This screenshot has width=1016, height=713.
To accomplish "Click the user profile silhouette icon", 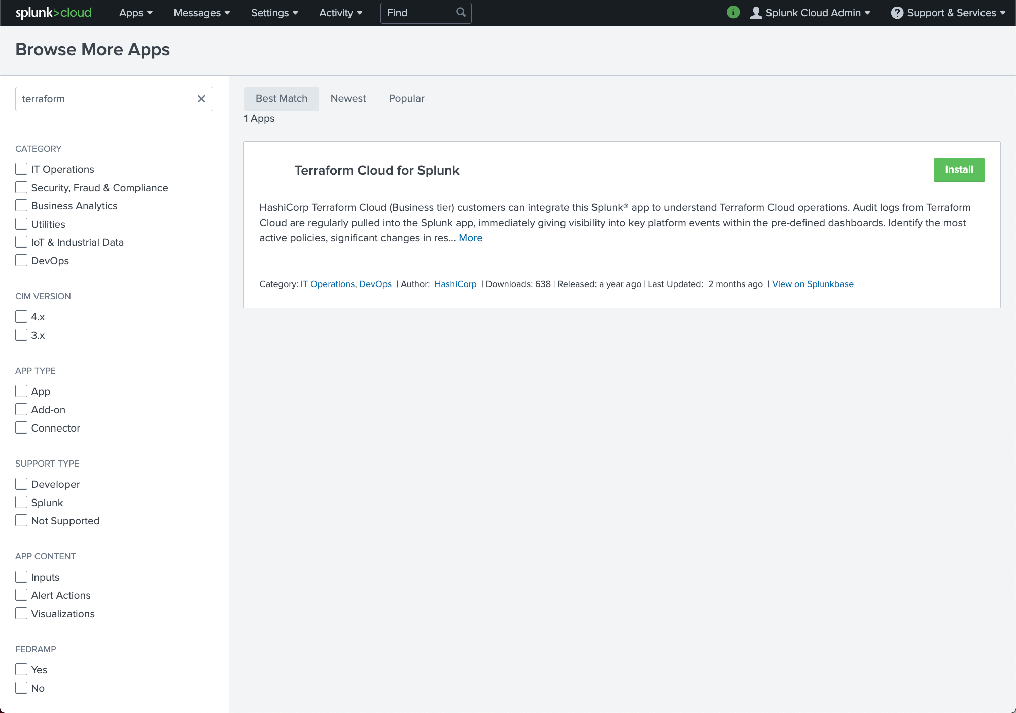I will (756, 13).
